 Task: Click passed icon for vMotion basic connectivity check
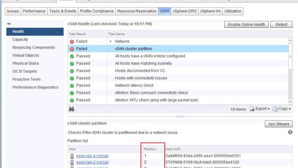[x=72, y=93]
